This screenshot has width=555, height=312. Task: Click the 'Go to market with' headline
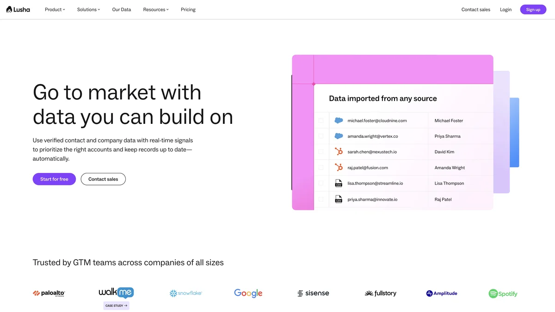(x=117, y=92)
